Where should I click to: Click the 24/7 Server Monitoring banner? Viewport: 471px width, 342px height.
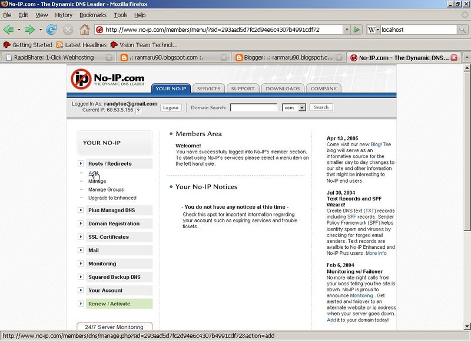[x=114, y=326]
